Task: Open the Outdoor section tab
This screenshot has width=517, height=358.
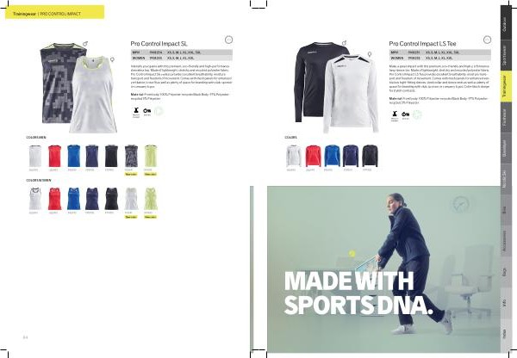Action: pyautogui.click(x=506, y=22)
